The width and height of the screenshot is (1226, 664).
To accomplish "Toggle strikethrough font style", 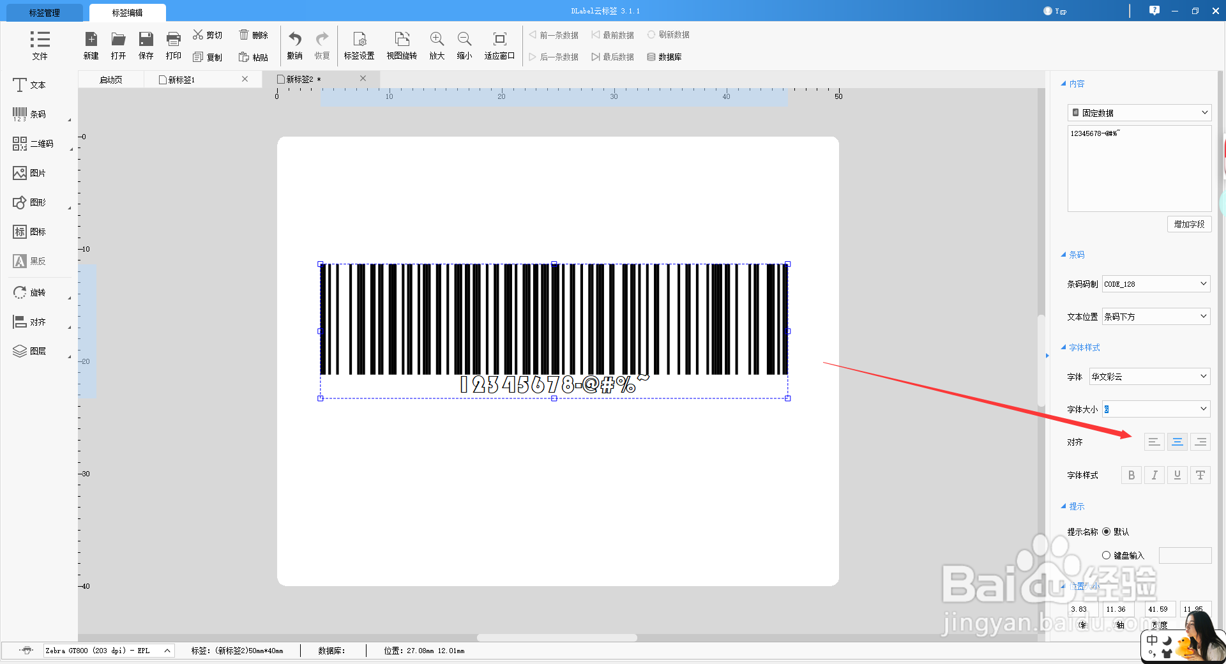I will 1200,475.
